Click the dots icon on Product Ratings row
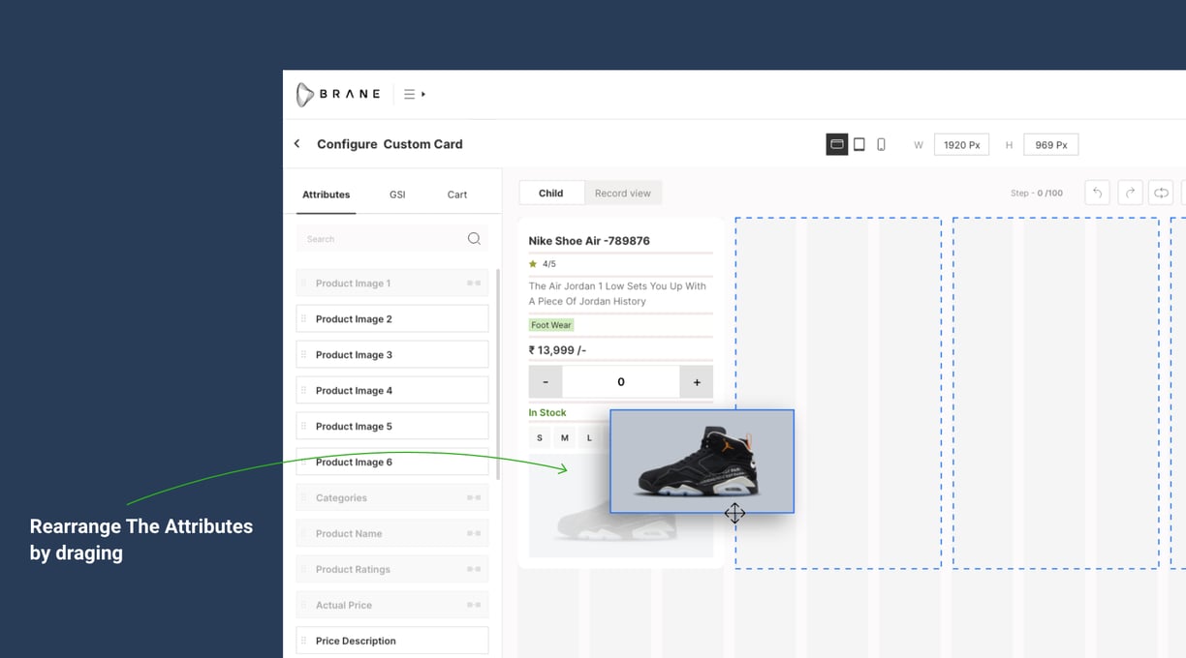Viewport: 1186px width, 658px height. point(474,569)
